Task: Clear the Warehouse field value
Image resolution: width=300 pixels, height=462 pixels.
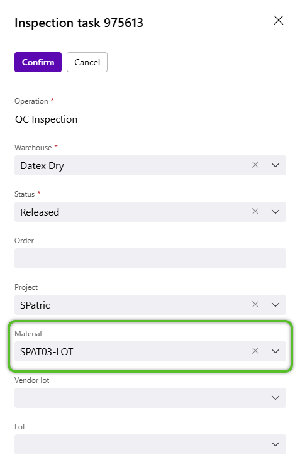Action: (x=255, y=165)
